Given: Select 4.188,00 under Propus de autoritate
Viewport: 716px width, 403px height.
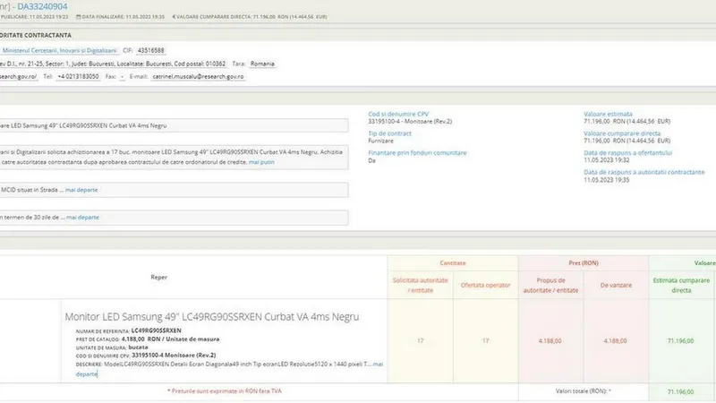Looking at the screenshot, I should pos(550,341).
